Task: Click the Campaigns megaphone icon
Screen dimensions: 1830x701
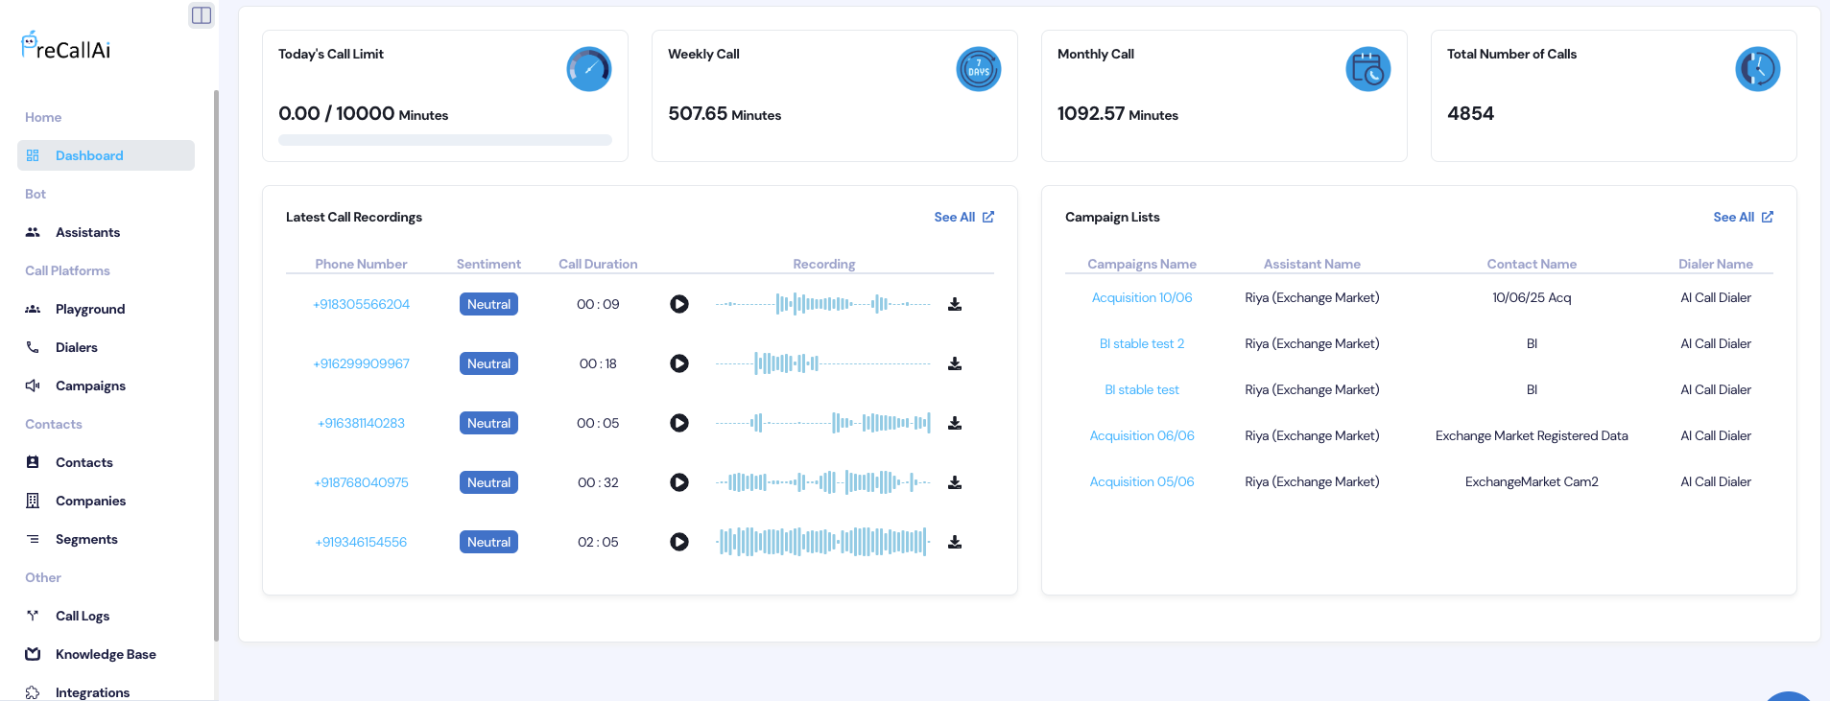Action: pyautogui.click(x=33, y=386)
